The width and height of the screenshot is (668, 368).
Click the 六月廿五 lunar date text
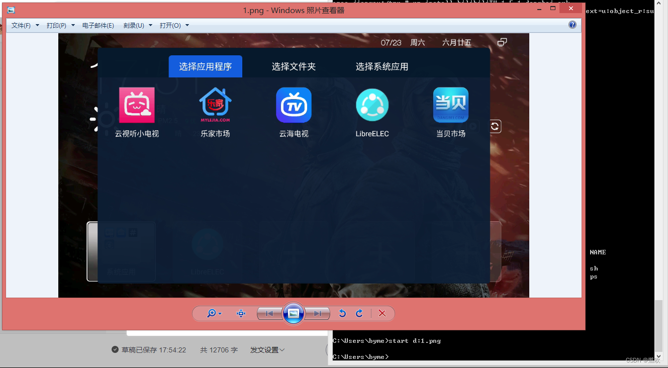pyautogui.click(x=457, y=43)
